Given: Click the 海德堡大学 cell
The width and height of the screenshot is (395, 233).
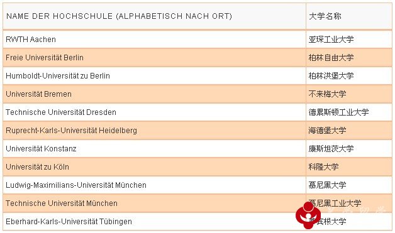Looking at the screenshot, I should 349,131.
